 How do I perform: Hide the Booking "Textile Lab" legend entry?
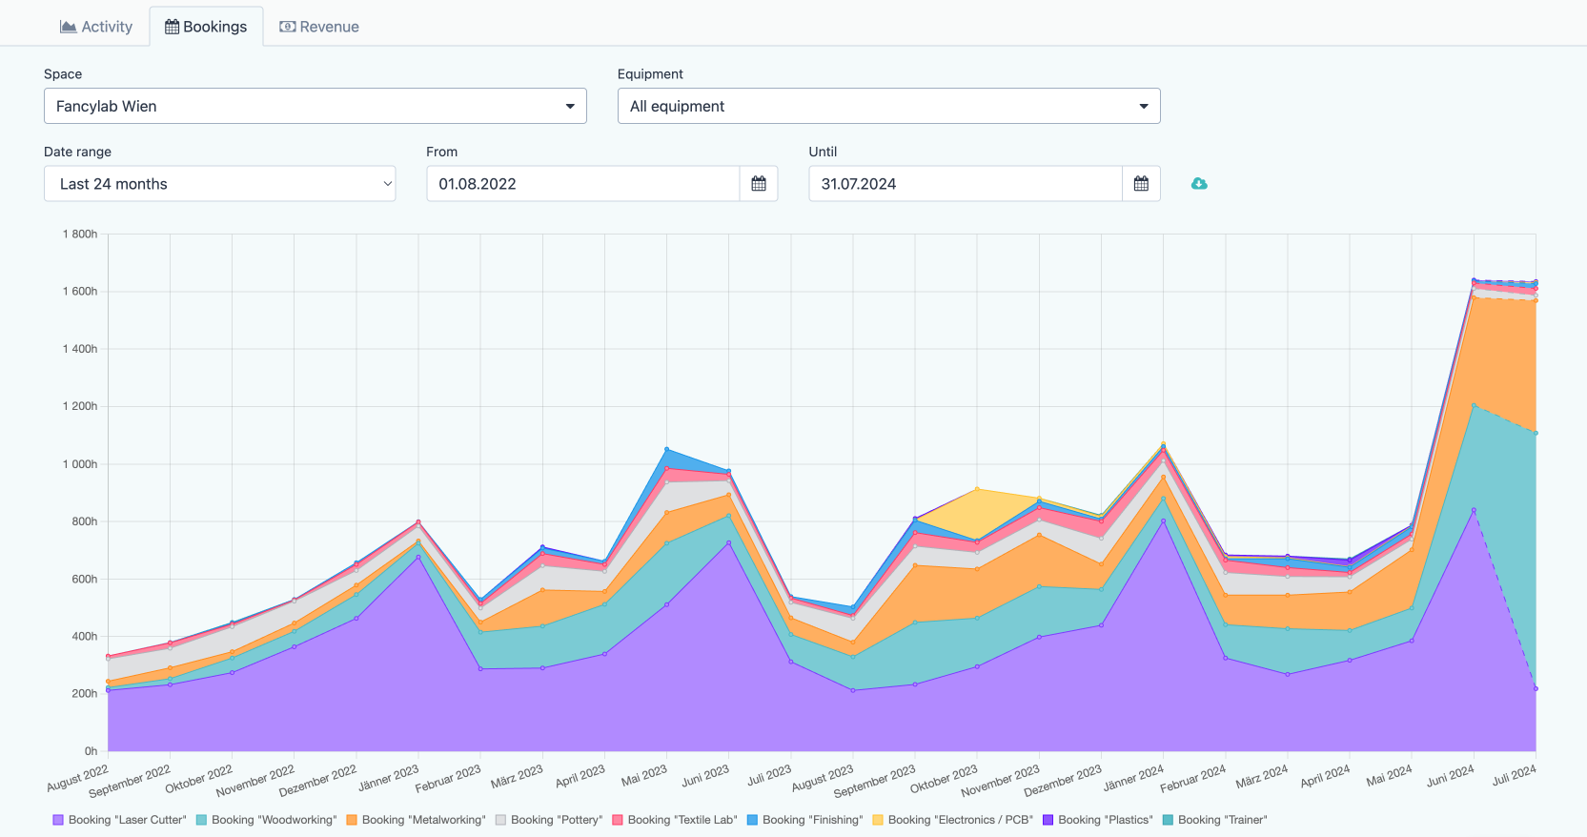(x=675, y=820)
